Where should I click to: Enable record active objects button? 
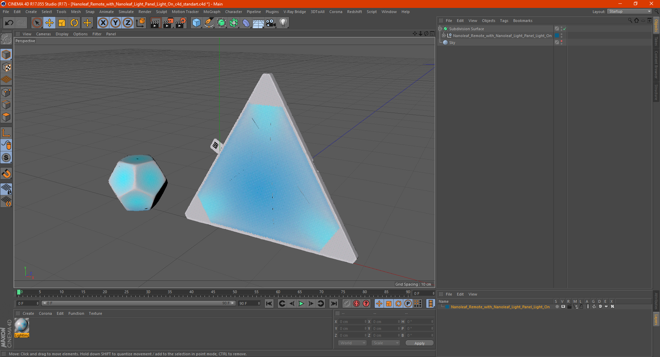(347, 303)
